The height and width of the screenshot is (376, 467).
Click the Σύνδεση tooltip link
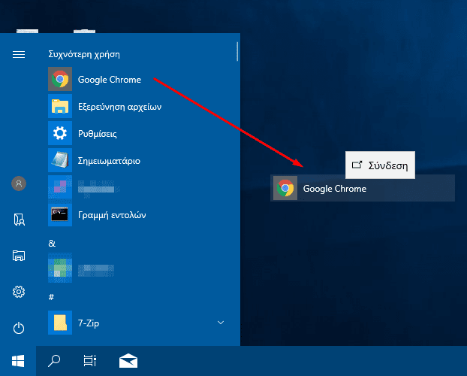(380, 165)
